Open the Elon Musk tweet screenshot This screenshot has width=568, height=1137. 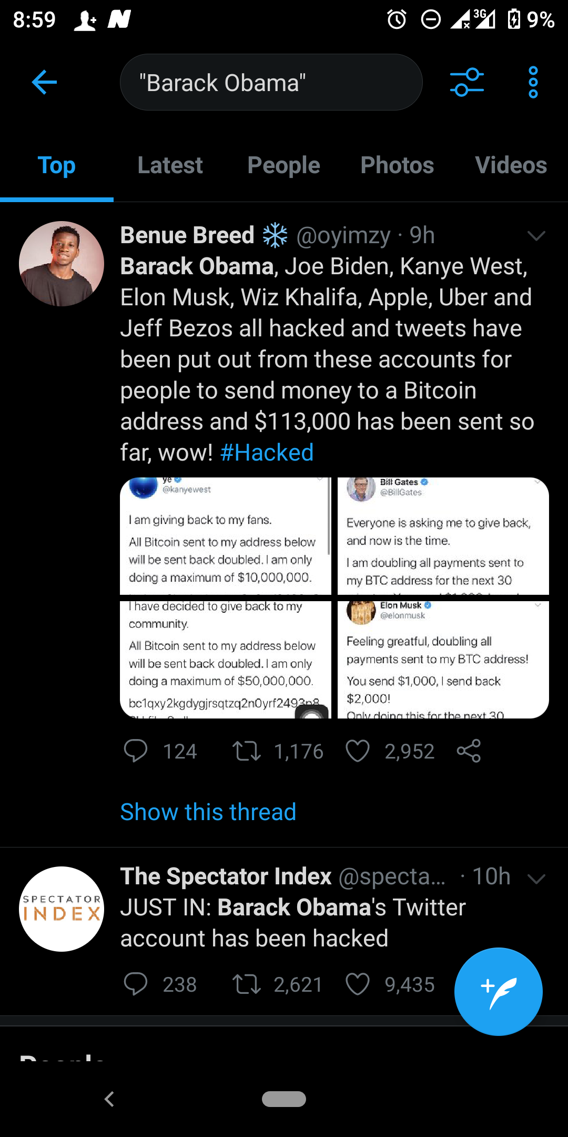tap(443, 659)
